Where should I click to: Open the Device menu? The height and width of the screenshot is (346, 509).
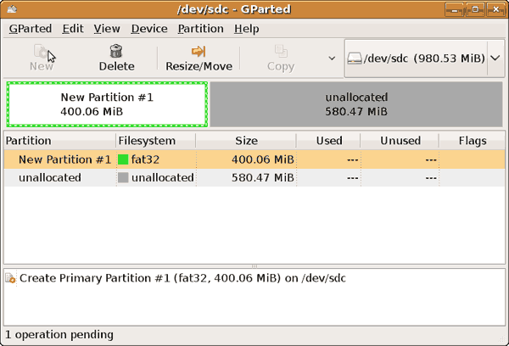coord(149,29)
